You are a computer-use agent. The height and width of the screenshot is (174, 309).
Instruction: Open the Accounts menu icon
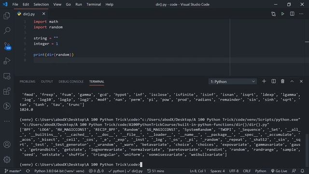(7, 145)
